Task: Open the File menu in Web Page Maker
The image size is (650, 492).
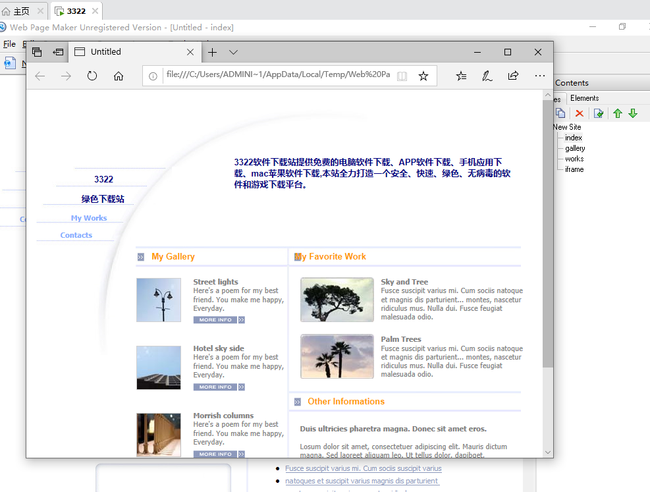Action: 11,44
